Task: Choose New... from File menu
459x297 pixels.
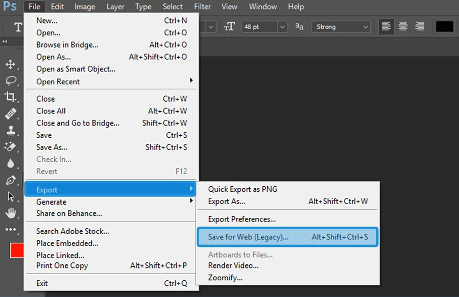Action: [111, 20]
